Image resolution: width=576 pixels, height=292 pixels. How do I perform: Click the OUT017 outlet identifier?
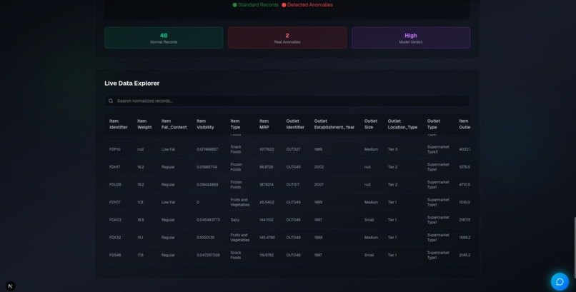point(293,184)
